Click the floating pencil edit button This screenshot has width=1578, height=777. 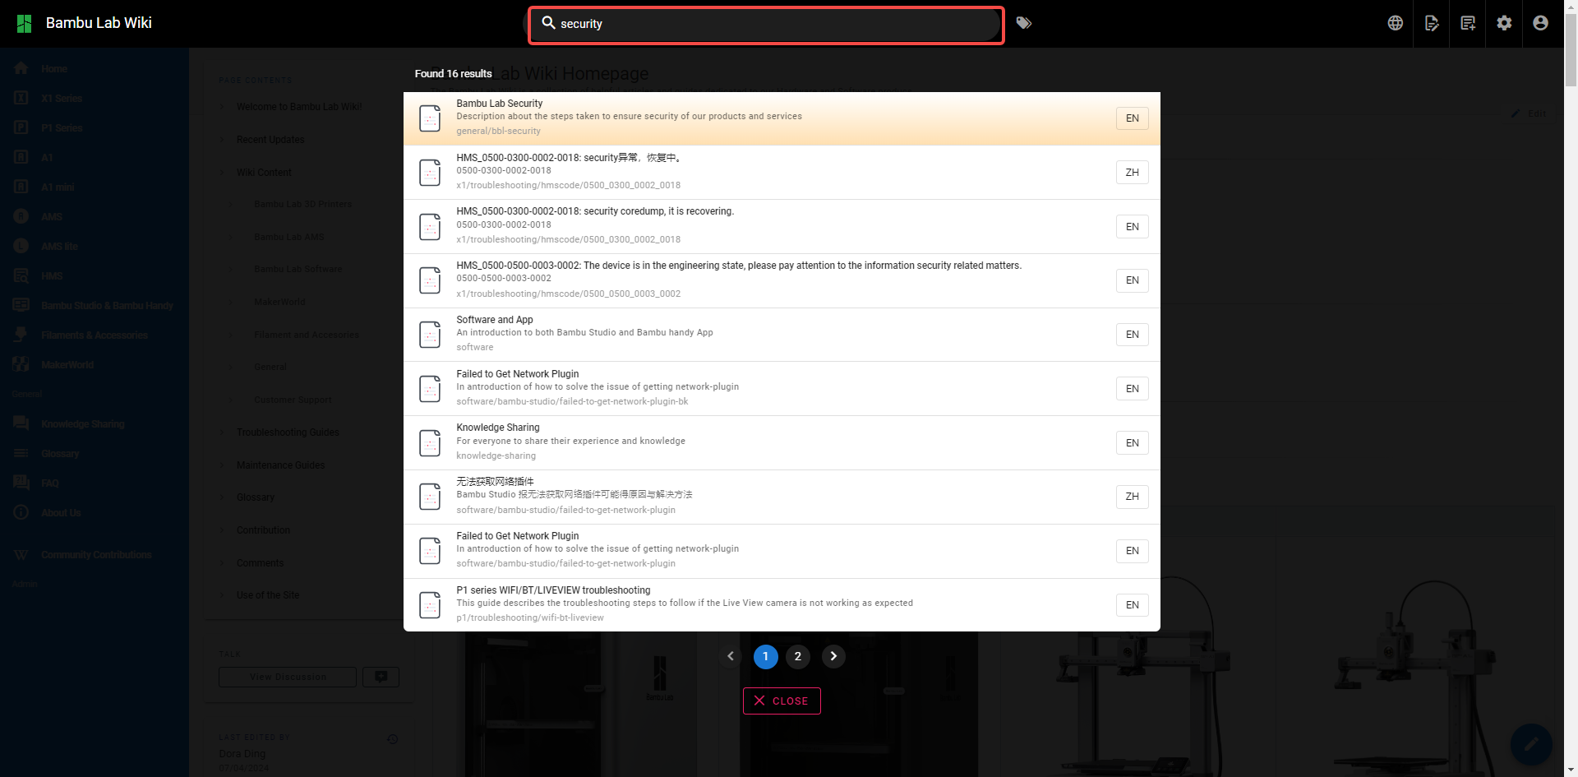click(1531, 744)
